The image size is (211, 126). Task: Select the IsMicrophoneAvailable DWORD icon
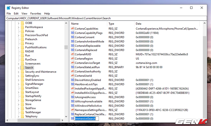coord(73,101)
